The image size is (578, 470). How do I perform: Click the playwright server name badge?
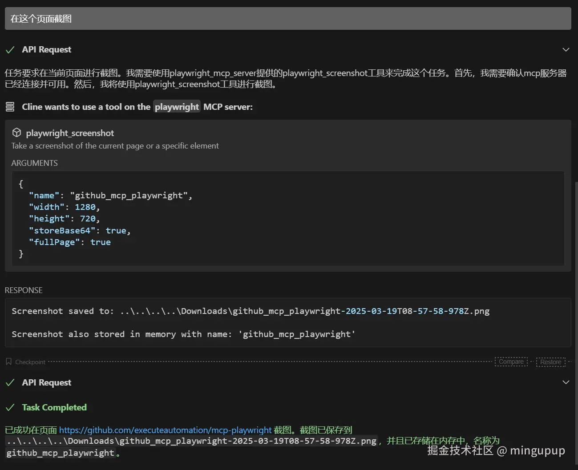[177, 107]
